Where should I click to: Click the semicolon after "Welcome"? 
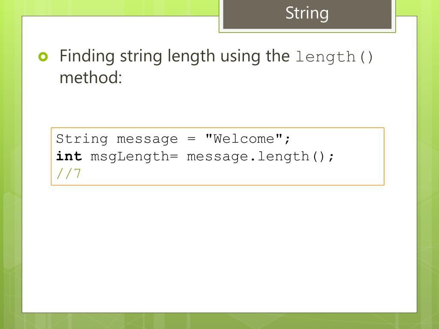(x=287, y=139)
